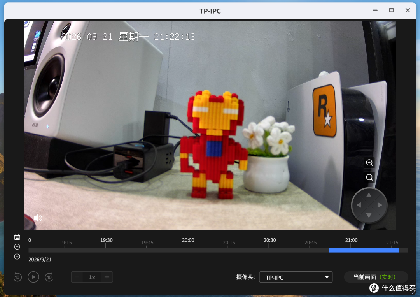420x297 pixels.
Task: Seek to the 20:45 timeline mark
Action: click(x=310, y=243)
